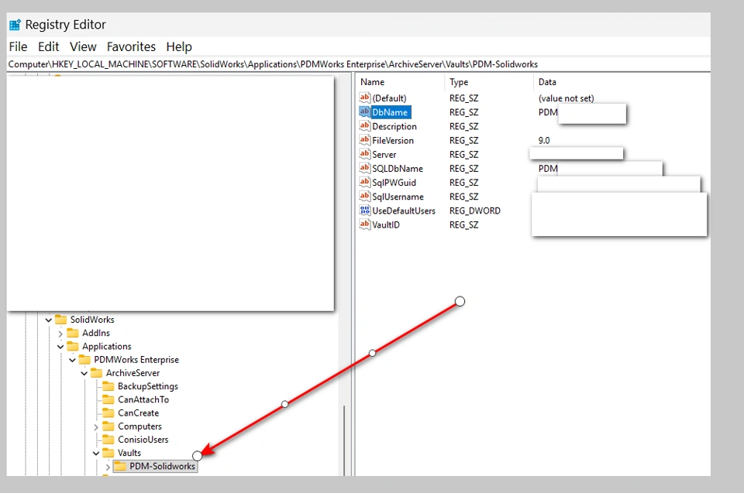Select the Server entry

pyautogui.click(x=384, y=155)
